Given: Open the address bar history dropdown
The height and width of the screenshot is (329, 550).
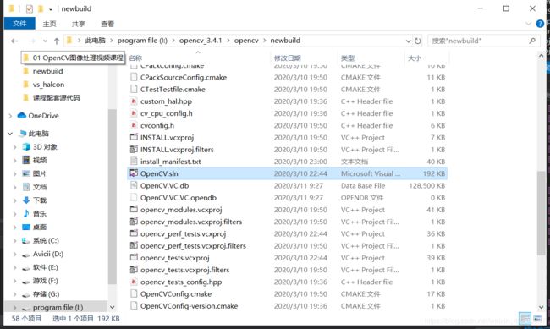Looking at the screenshot, I should click(x=409, y=41).
